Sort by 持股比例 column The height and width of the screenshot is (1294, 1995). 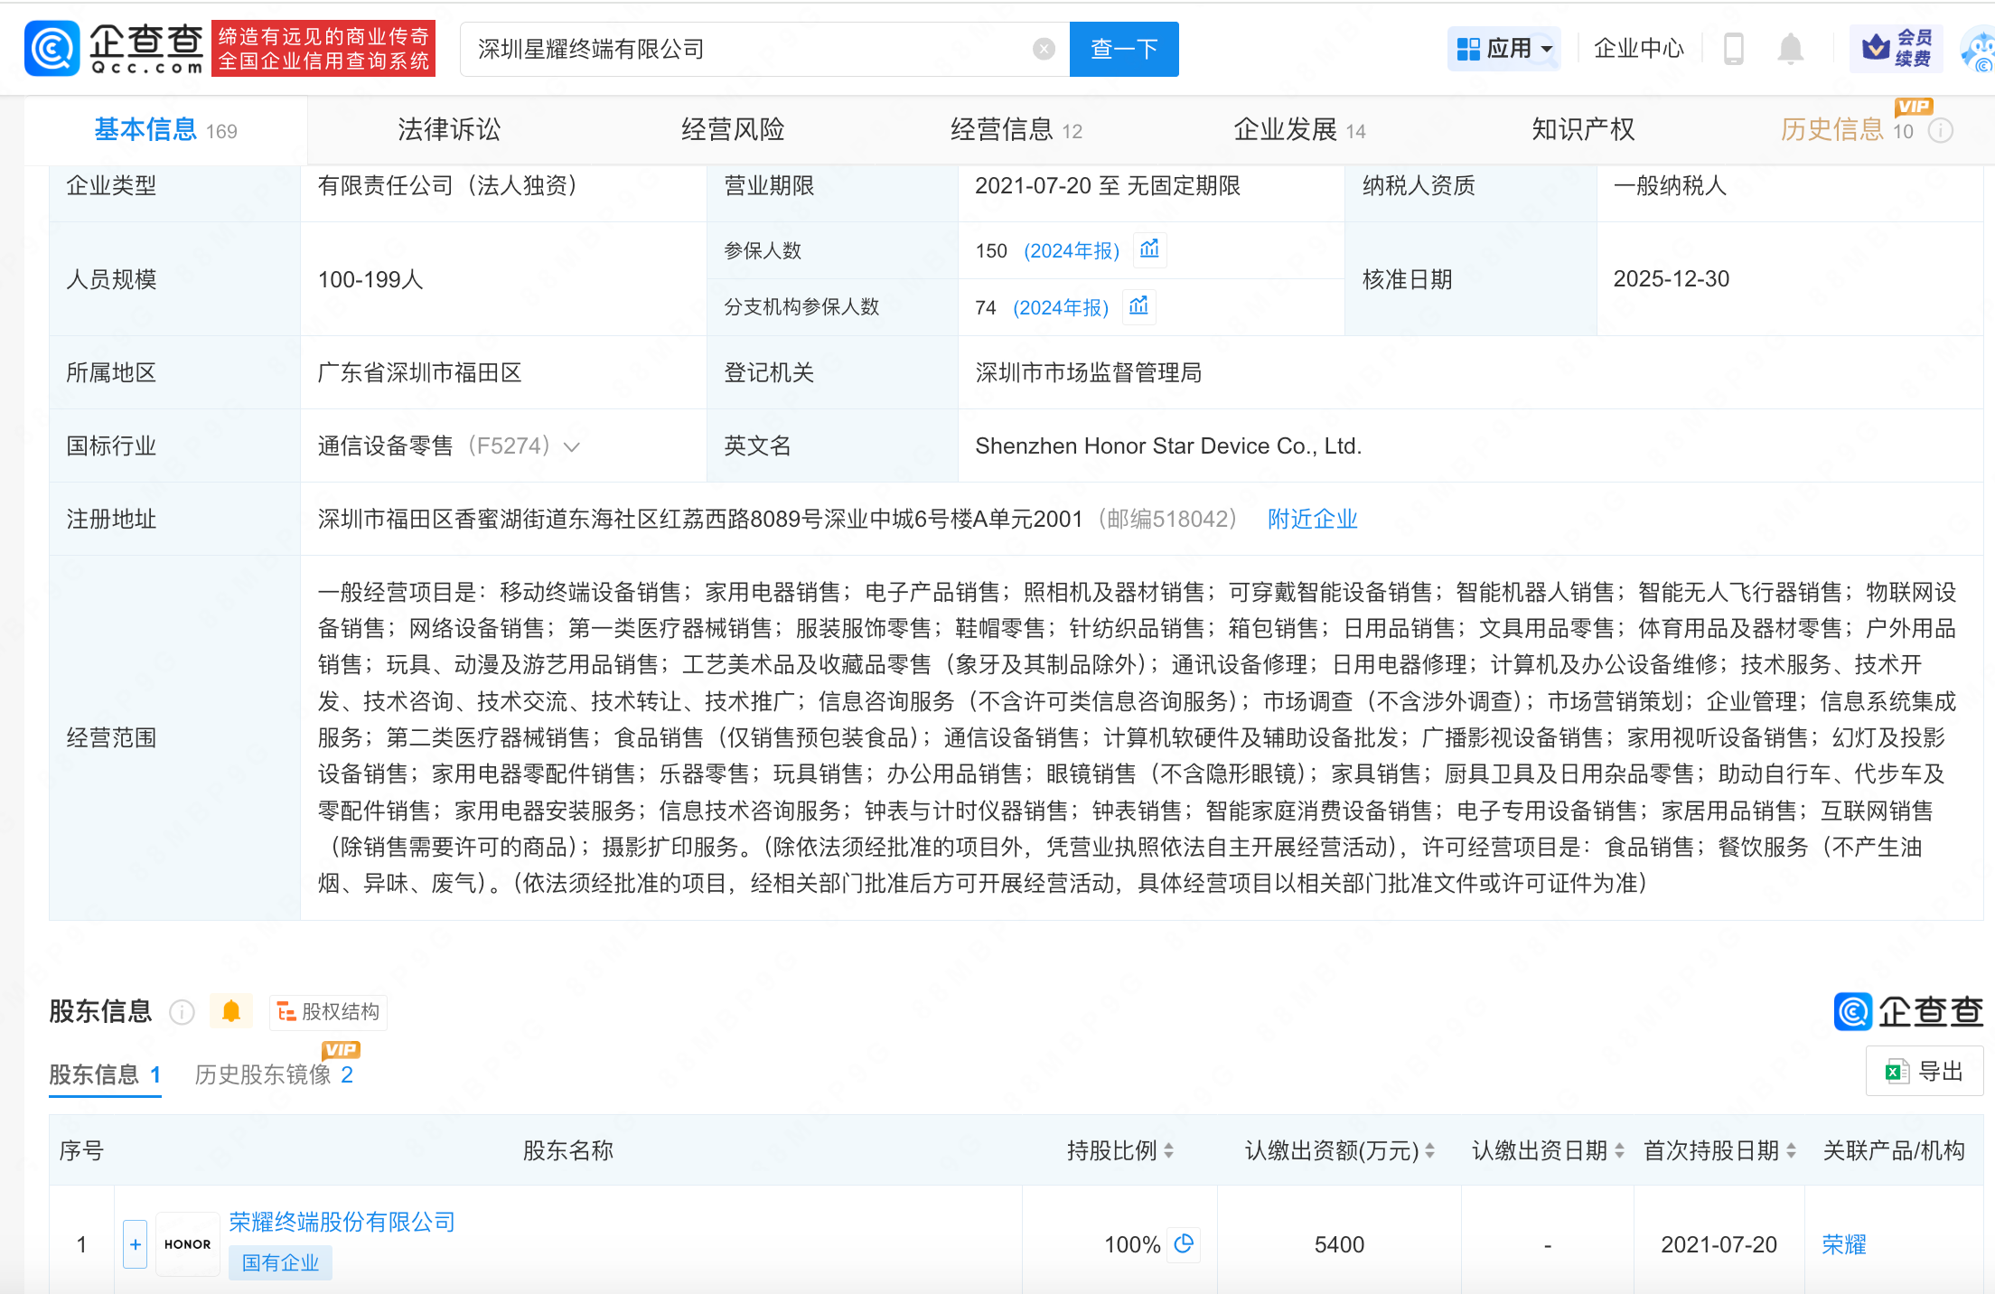[x=1168, y=1150]
